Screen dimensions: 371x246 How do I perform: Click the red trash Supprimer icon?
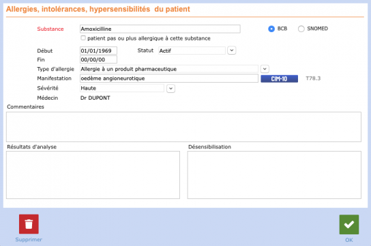pyautogui.click(x=29, y=224)
